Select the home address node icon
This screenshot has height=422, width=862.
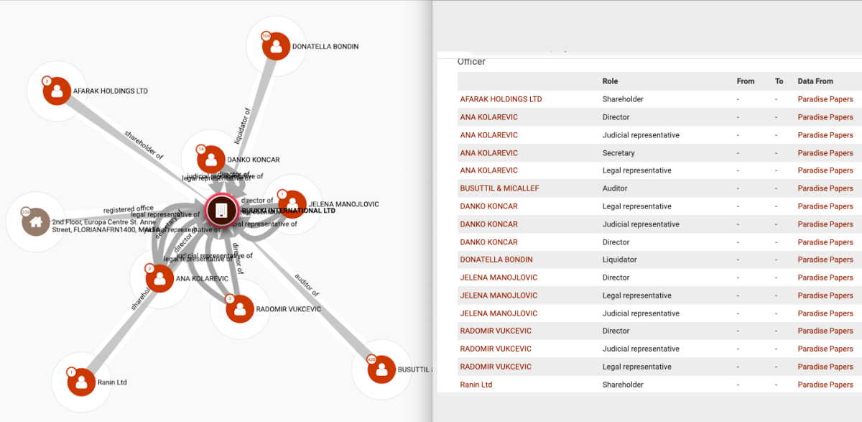pyautogui.click(x=35, y=222)
